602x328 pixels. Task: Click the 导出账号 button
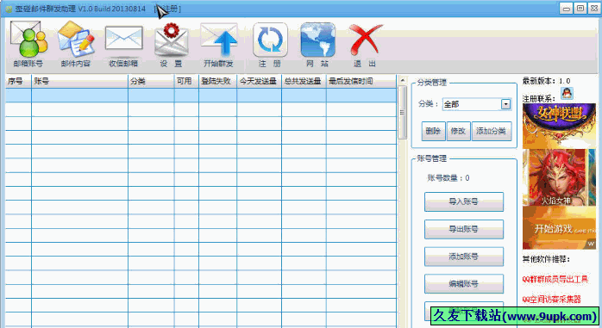pyautogui.click(x=464, y=229)
